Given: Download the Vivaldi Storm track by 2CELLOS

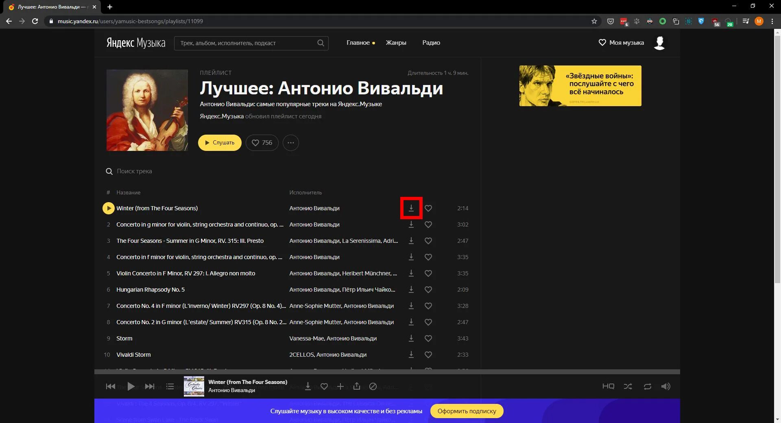Looking at the screenshot, I should click(x=411, y=355).
